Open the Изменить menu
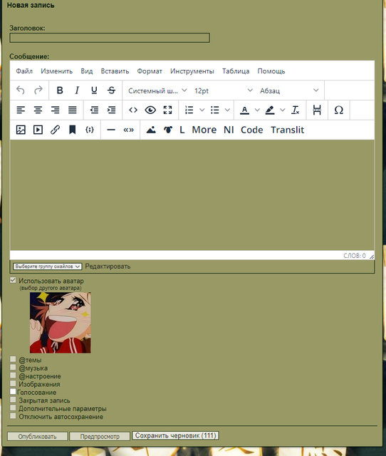 pos(56,71)
